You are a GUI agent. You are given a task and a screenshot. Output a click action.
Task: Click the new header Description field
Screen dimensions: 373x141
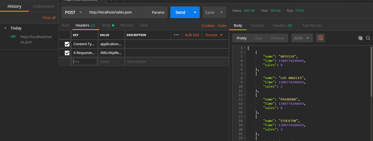coord(177,61)
